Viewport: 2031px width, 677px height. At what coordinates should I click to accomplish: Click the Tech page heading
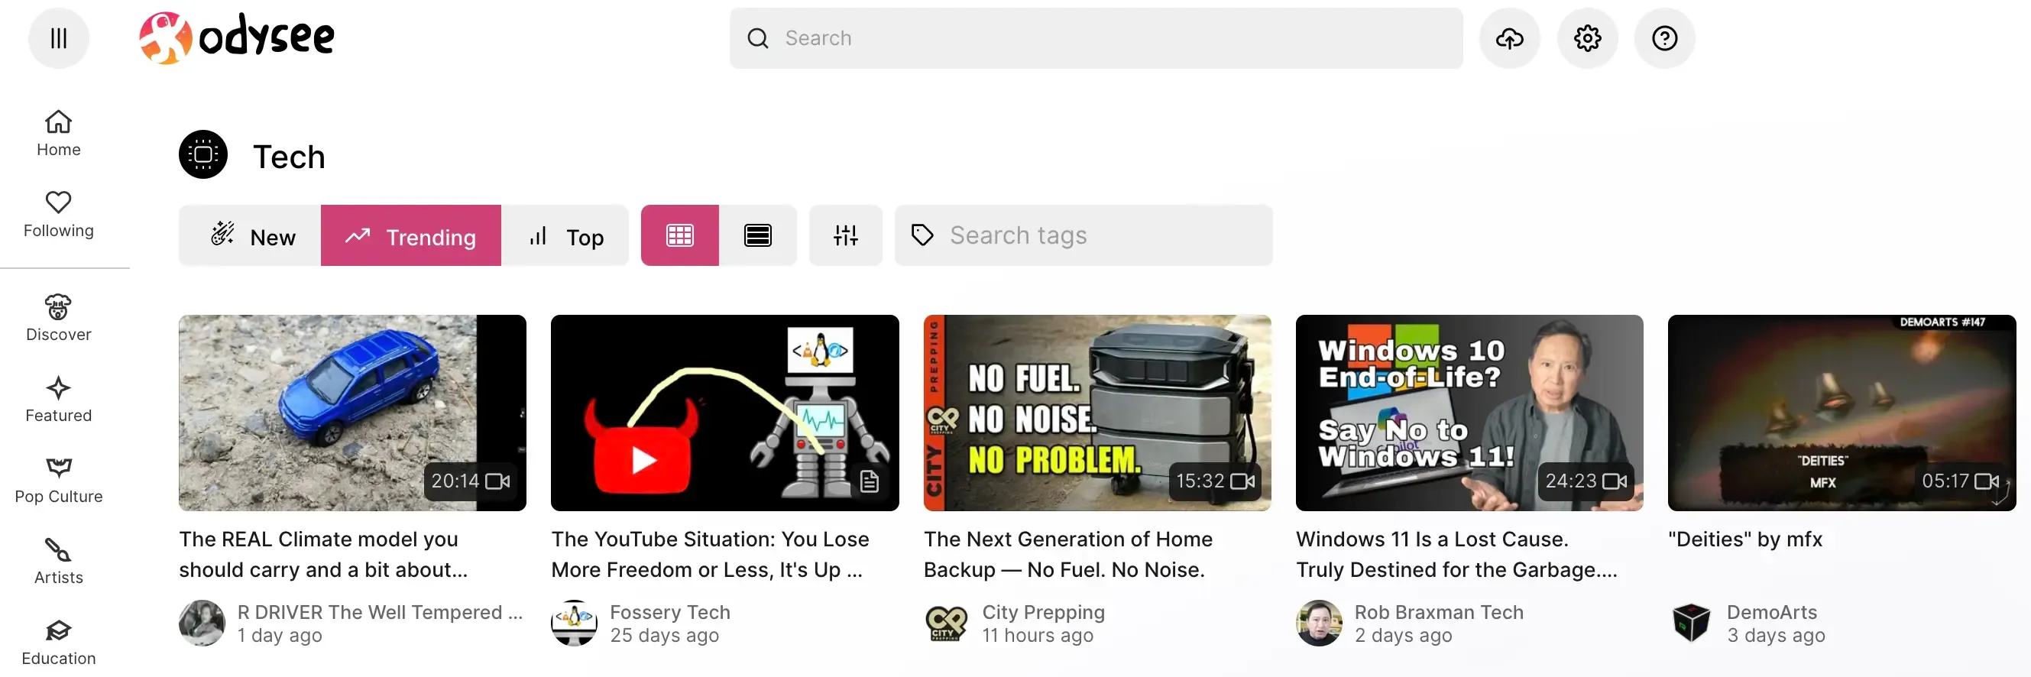pyautogui.click(x=289, y=156)
